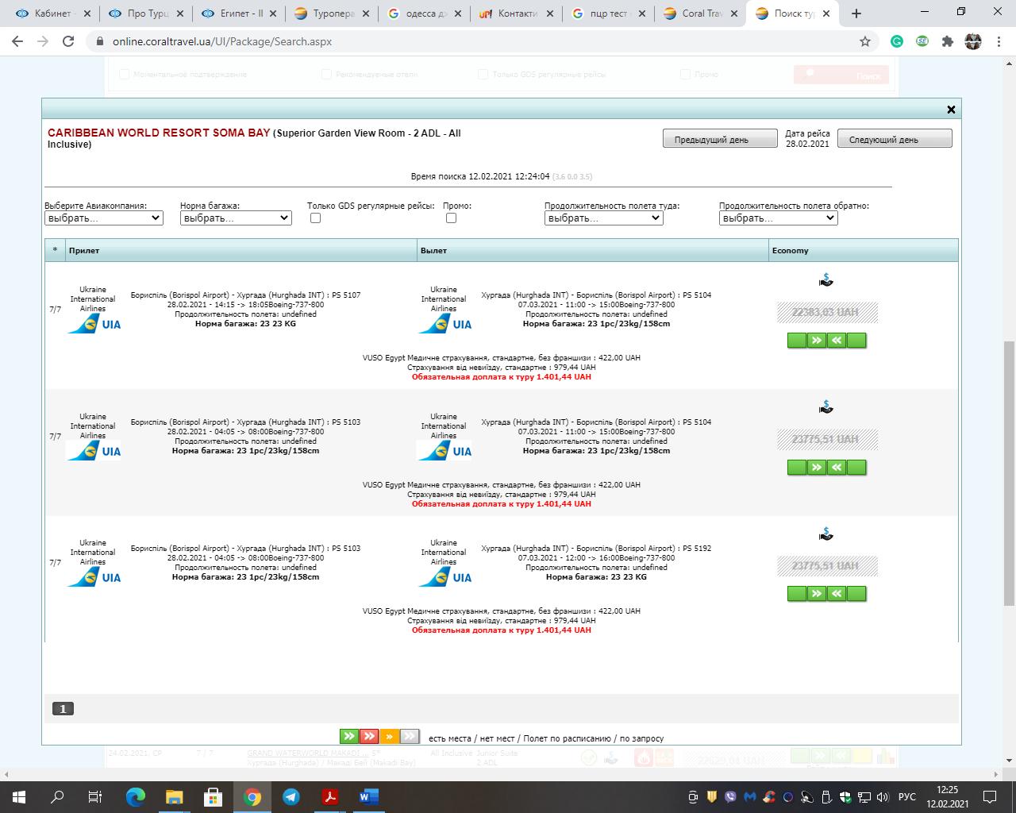Select page 1 in pagination
Viewport: 1016px width, 813px height.
coord(63,709)
